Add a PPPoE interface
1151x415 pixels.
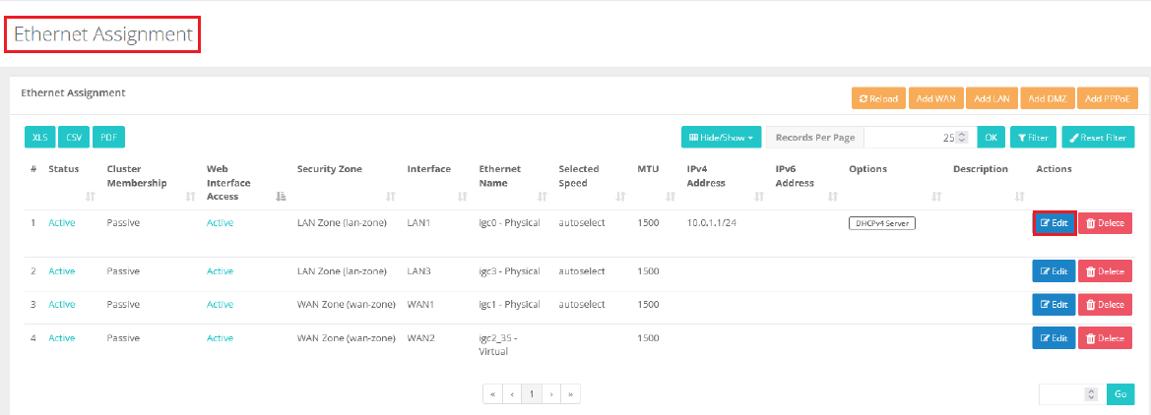point(1108,99)
